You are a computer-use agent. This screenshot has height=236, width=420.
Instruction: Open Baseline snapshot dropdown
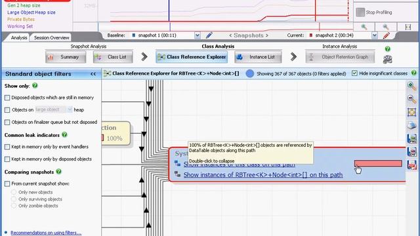[198, 35]
